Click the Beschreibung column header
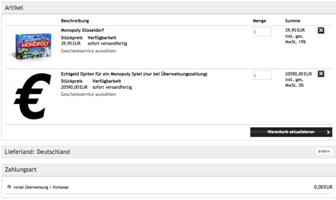Viewport: 336px width, 200px height. pyautogui.click(x=75, y=21)
